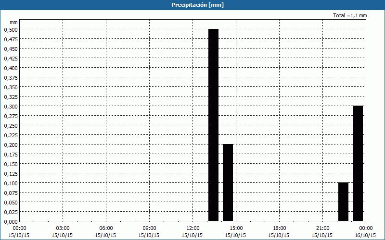385x240 pixels.
Task: Click the 0,025 y-axis label
Action: tap(11, 212)
